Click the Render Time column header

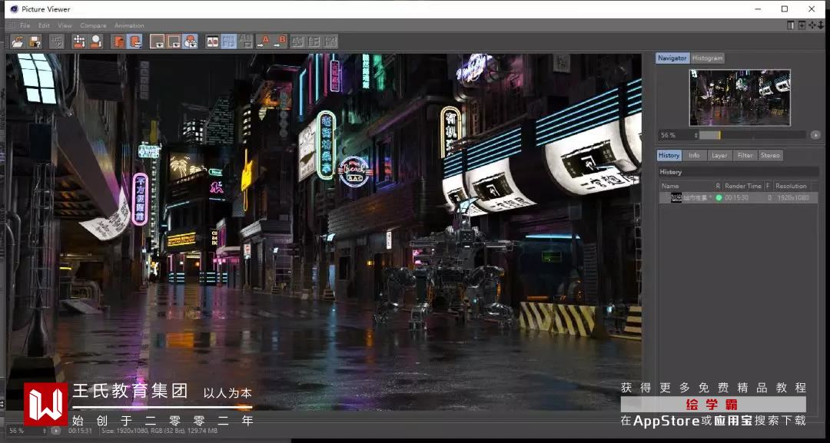click(743, 186)
